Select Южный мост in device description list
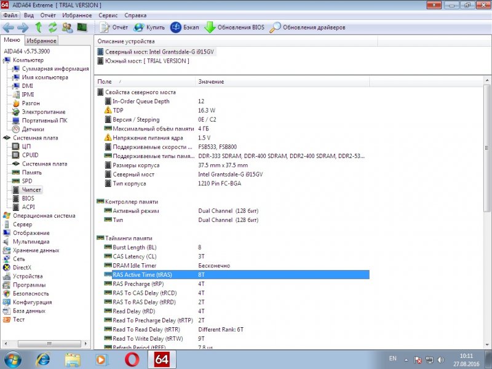 tap(148, 61)
